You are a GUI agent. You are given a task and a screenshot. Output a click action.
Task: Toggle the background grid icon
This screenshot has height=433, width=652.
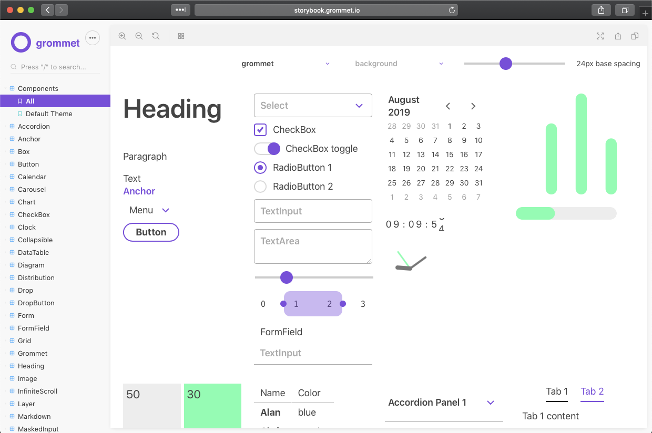click(x=181, y=36)
